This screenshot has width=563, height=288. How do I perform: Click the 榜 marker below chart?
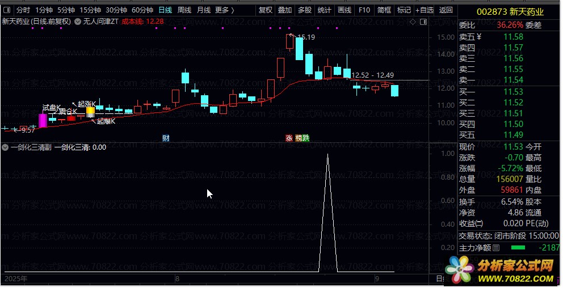click(299, 138)
